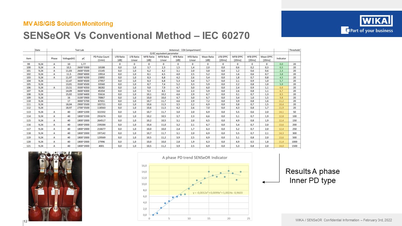The image size is (402, 226).
Task: Select the 'PD Pulse Count (1min)' column header
Action: [x=101, y=58]
